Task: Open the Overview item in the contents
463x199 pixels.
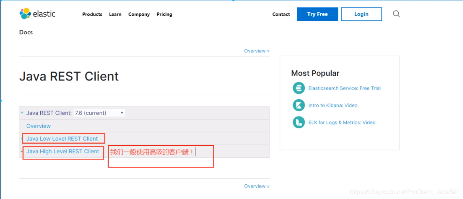Action: tap(38, 126)
